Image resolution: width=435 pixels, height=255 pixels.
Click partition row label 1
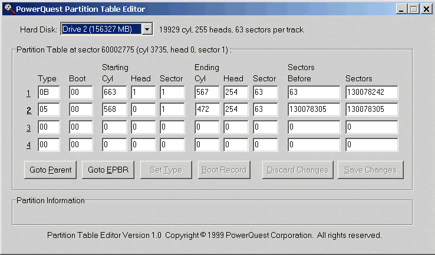pyautogui.click(x=28, y=93)
